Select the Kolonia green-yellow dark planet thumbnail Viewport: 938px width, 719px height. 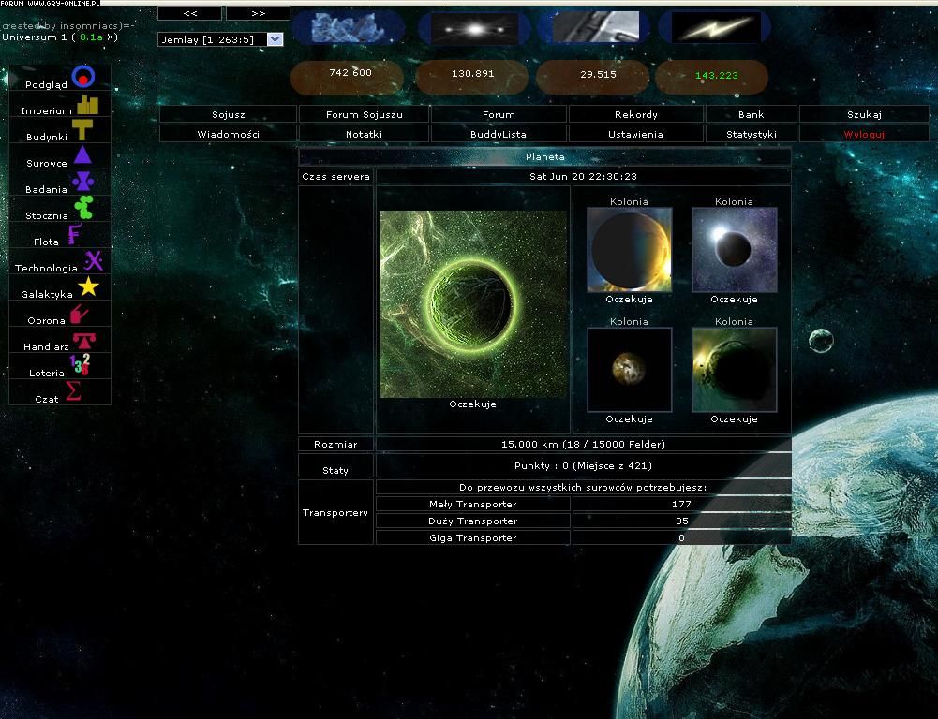[734, 370]
